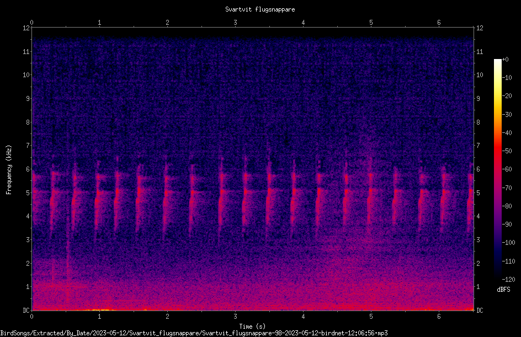521x337 pixels.
Task: Click the +0 label at the colorbar top
Action: pyautogui.click(x=505, y=60)
